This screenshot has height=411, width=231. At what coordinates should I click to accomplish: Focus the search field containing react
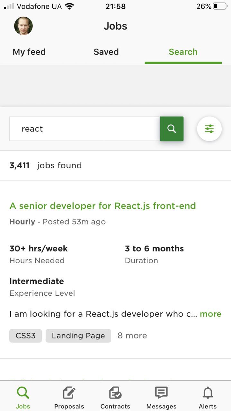pyautogui.click(x=85, y=129)
